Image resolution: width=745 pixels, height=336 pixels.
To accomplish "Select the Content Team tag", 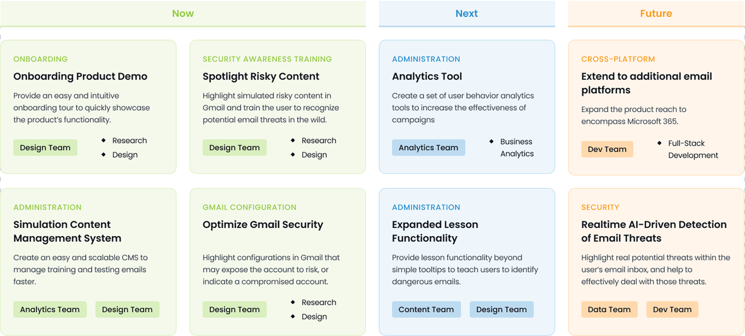I will tap(426, 309).
